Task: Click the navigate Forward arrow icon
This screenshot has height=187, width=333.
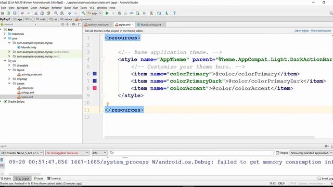Action: (75, 14)
